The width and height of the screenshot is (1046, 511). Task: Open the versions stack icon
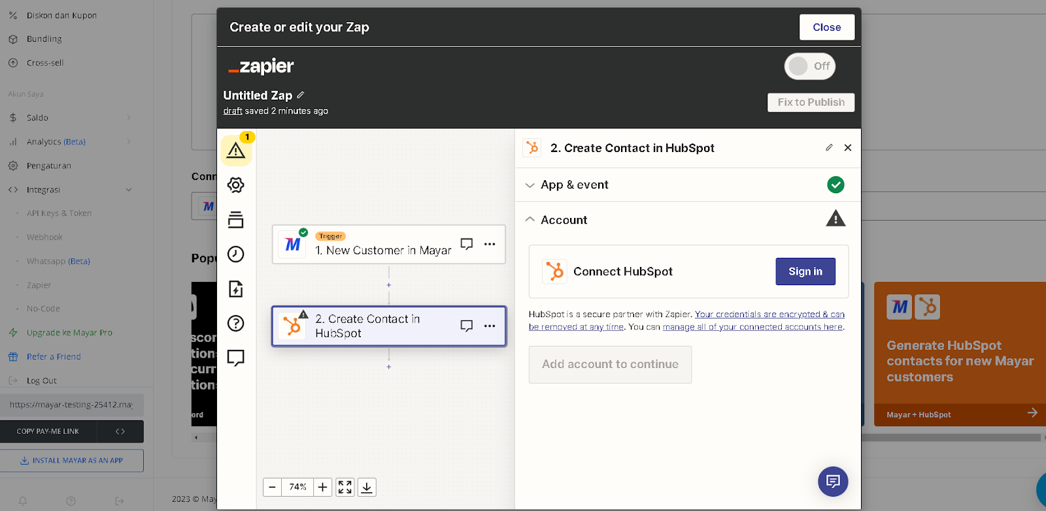236,220
